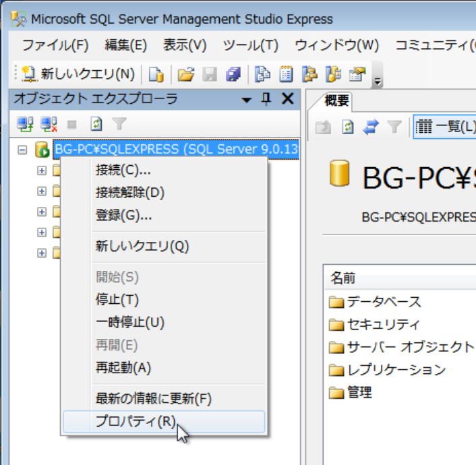Click Synchronize arrows icon in summary toolbar
The width and height of the screenshot is (476, 465).
371,127
